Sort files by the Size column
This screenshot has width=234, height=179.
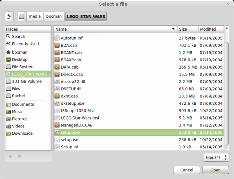click(x=188, y=29)
